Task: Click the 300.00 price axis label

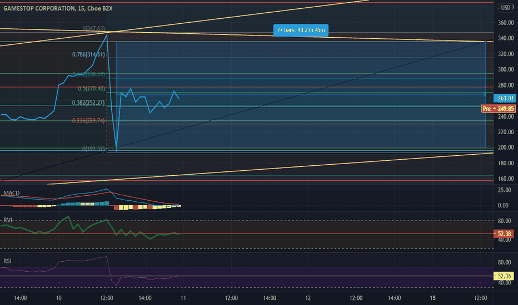Action: pos(506,69)
